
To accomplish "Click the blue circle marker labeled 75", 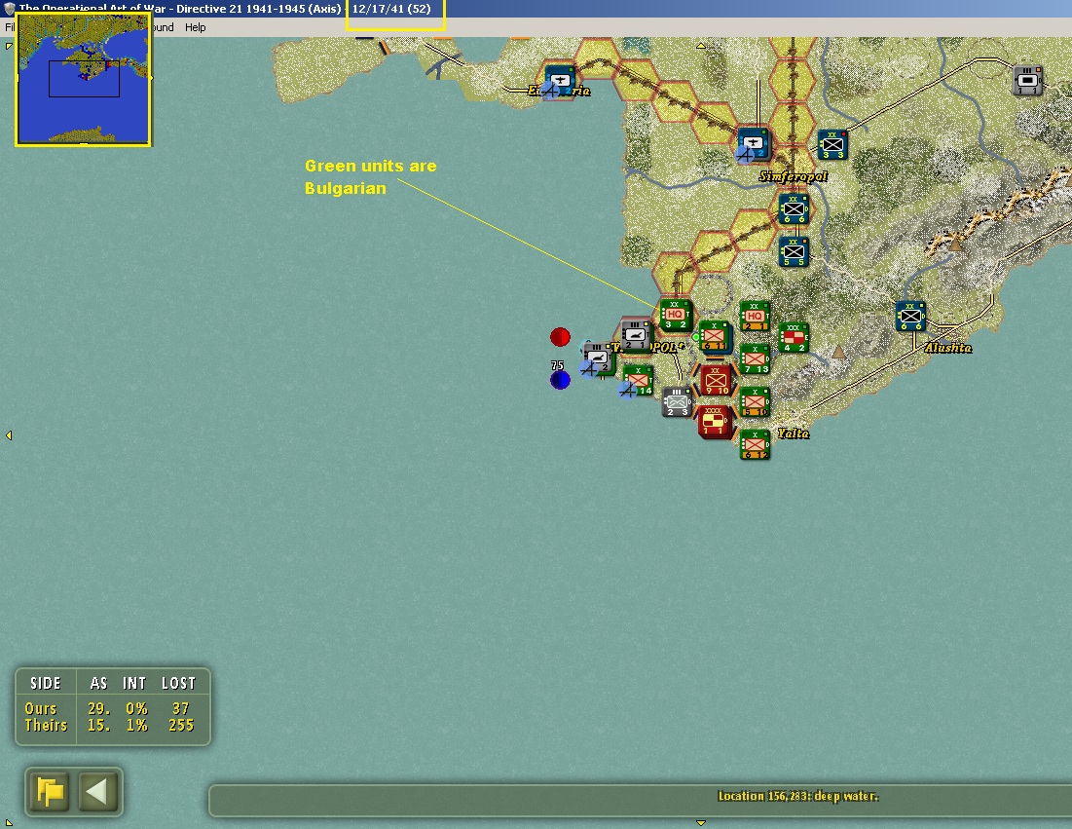I will 560,380.
